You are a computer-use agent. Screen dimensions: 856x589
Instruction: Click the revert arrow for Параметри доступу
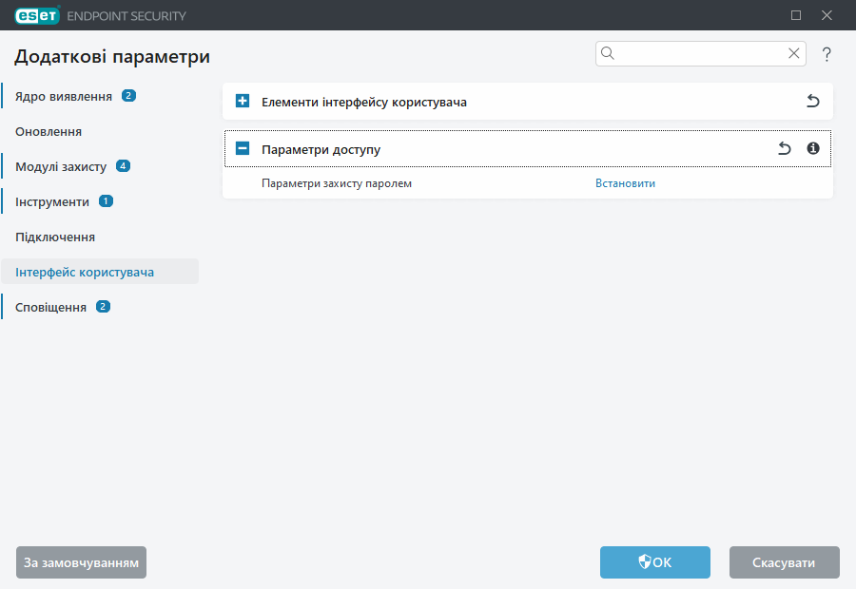[x=784, y=149]
